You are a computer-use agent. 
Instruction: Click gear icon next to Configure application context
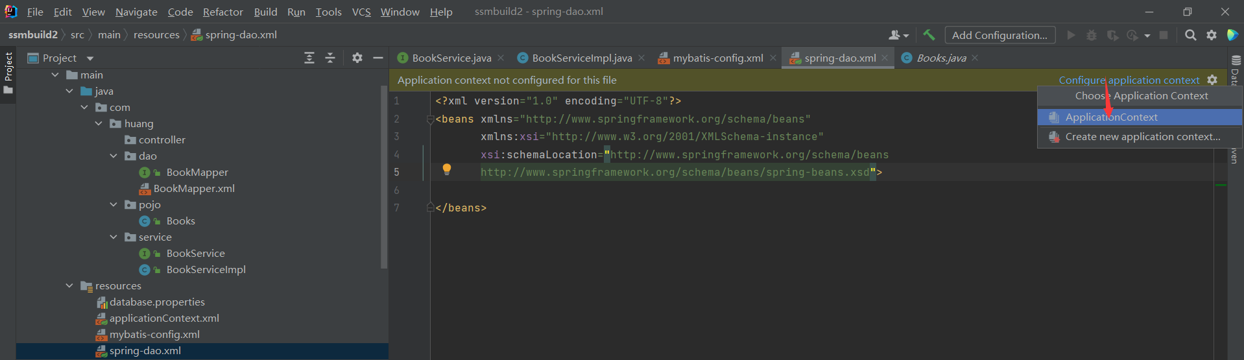point(1212,80)
